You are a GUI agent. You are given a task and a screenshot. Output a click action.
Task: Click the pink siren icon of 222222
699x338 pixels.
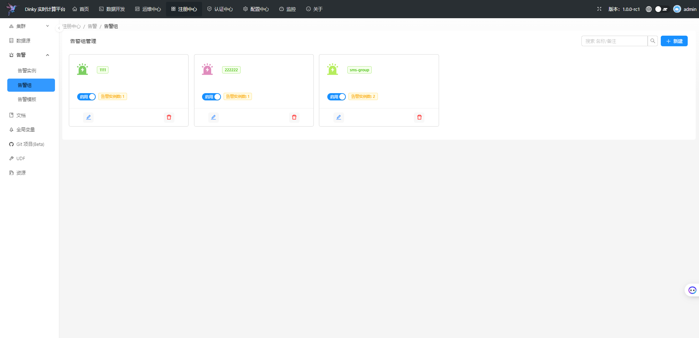pyautogui.click(x=208, y=69)
